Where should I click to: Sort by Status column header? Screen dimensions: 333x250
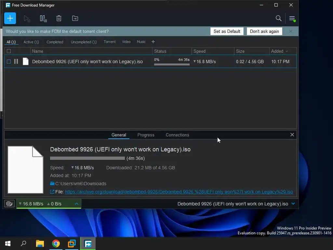[160, 51]
